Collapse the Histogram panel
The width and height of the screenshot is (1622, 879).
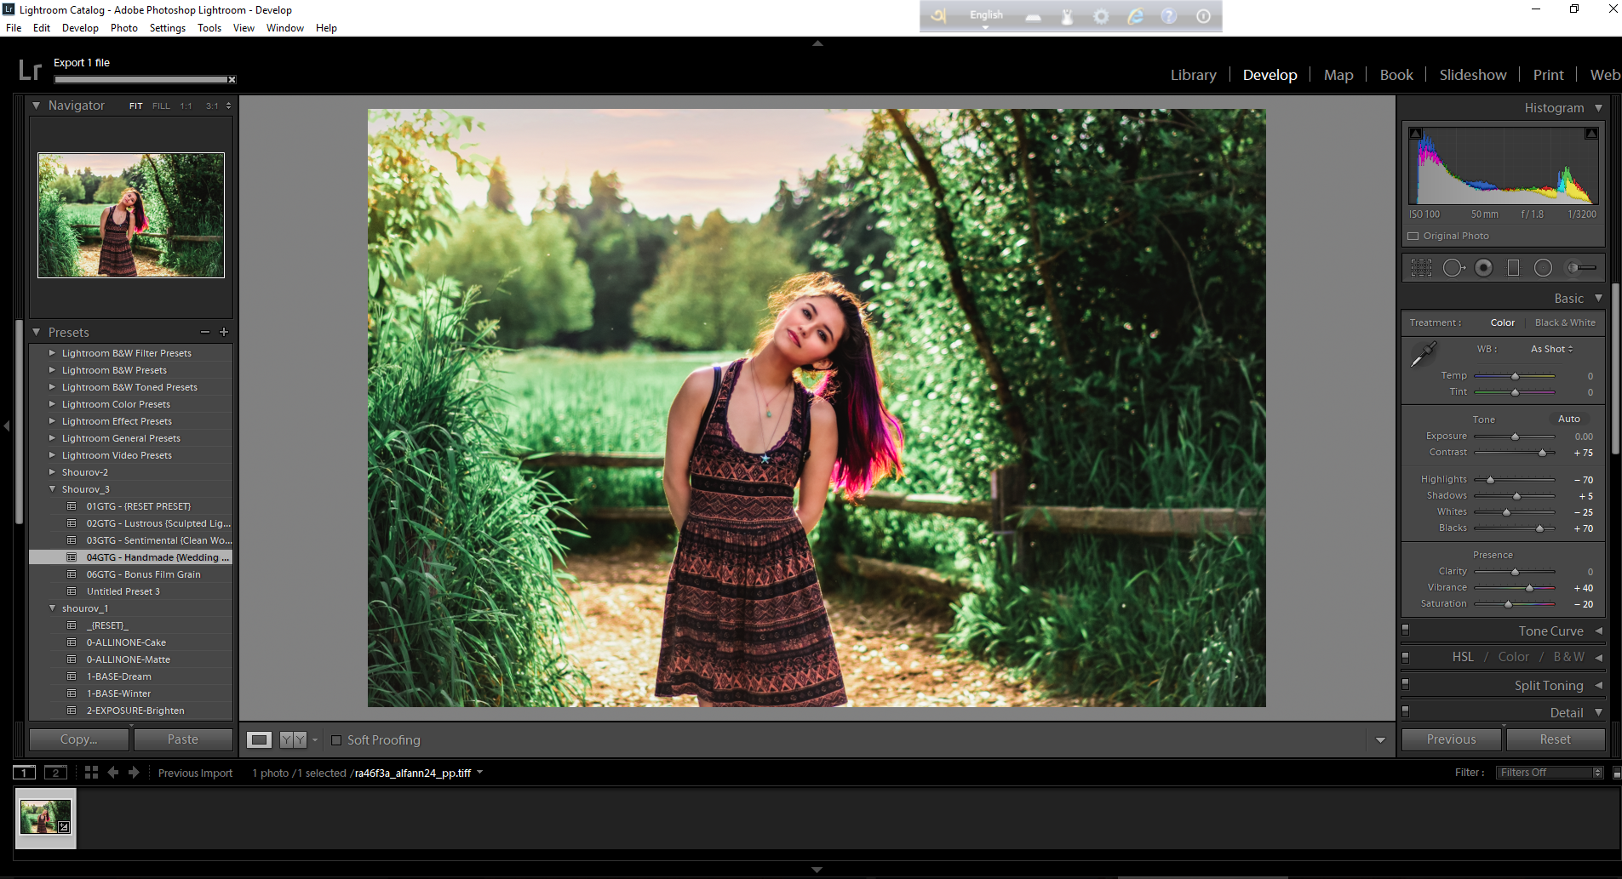pos(1598,108)
